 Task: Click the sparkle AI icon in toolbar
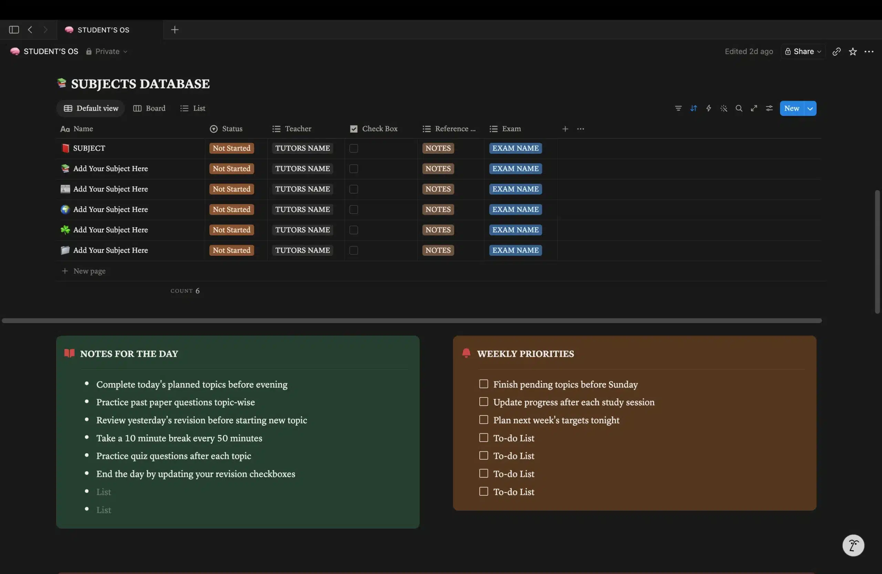click(x=724, y=108)
